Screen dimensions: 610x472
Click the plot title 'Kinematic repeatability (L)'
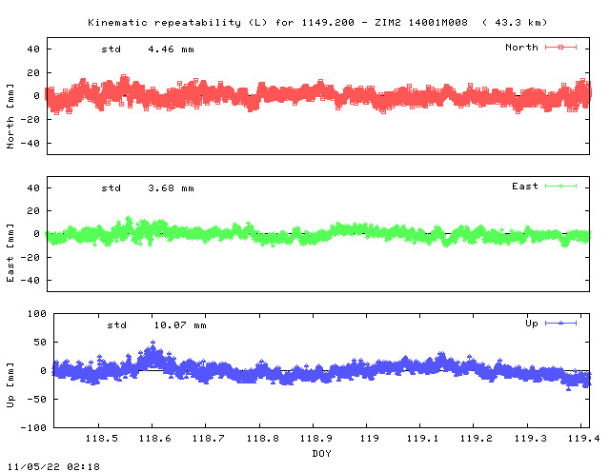[178, 23]
